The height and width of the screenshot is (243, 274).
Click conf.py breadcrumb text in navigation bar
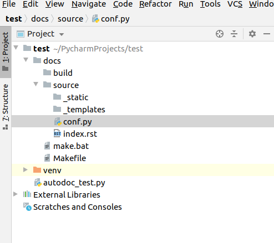point(115,19)
